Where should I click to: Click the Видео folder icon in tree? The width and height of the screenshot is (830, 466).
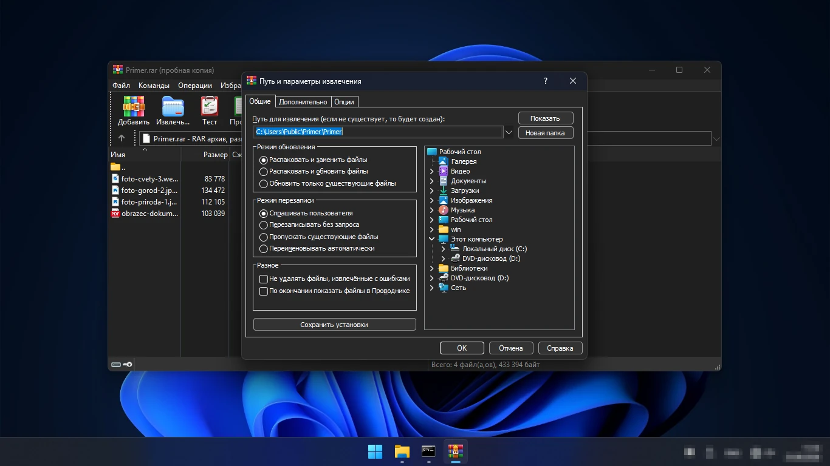443,171
